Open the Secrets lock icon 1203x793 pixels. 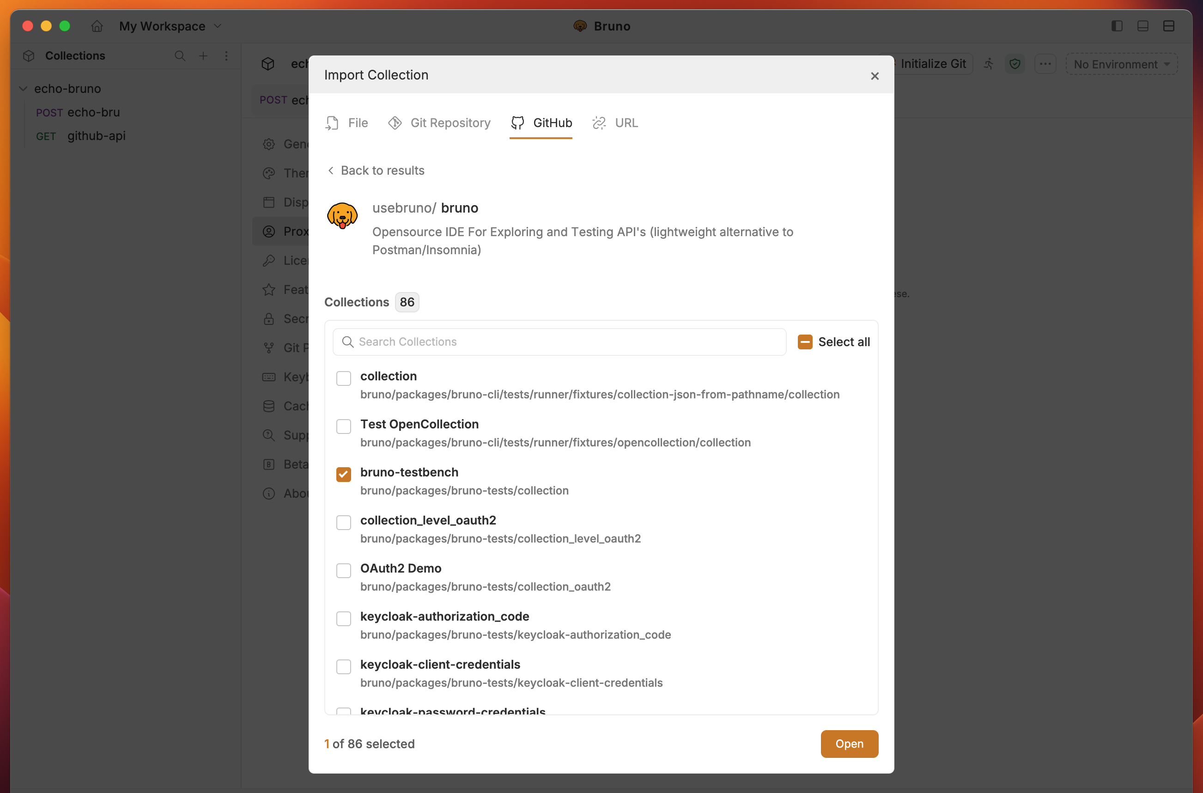click(x=269, y=318)
